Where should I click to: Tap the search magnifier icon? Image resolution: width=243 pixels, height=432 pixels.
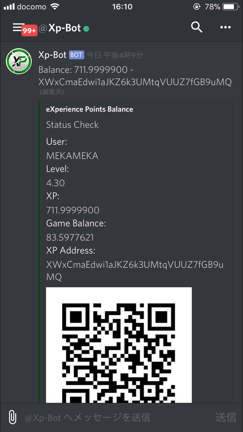(197, 27)
